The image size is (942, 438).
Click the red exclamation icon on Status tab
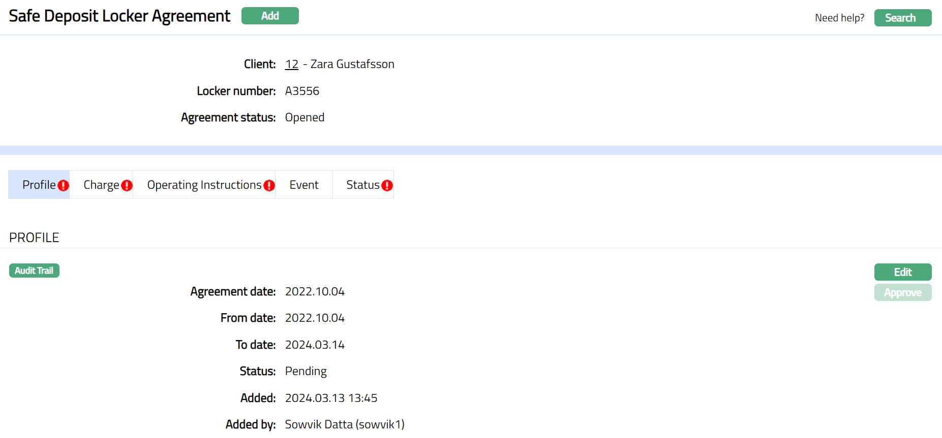tap(387, 186)
